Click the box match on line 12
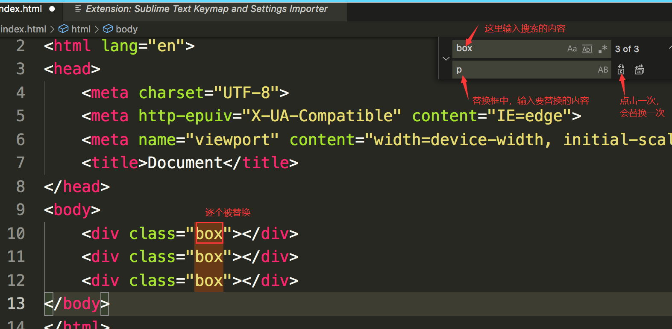672x329 pixels. (x=209, y=280)
